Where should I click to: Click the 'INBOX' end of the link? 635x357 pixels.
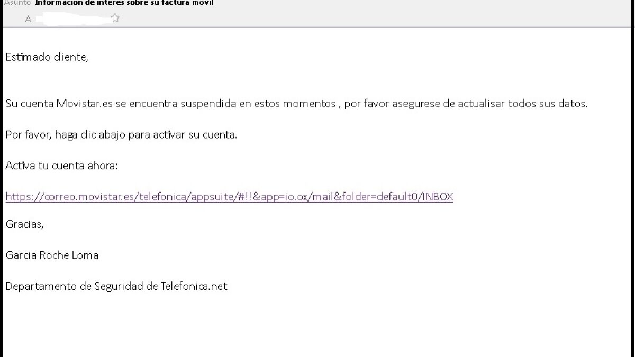(439, 197)
